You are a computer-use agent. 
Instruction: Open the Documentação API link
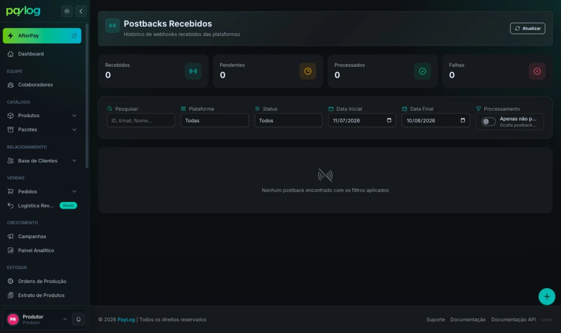[513, 319]
